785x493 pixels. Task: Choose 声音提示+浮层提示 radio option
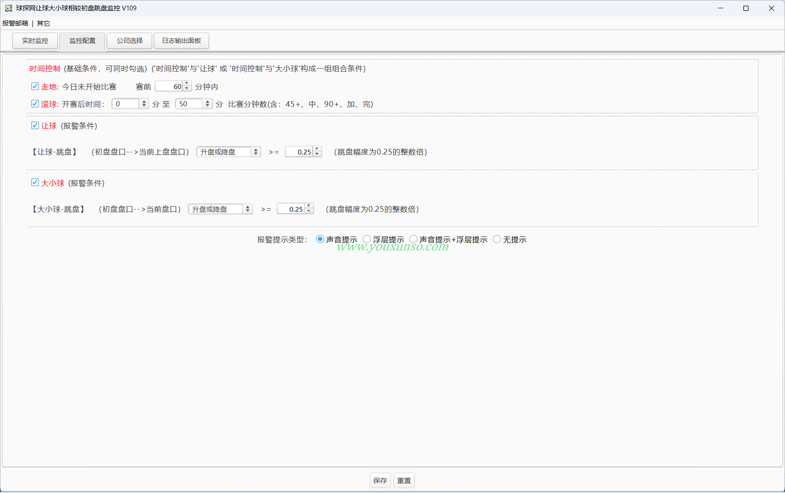[x=414, y=239]
